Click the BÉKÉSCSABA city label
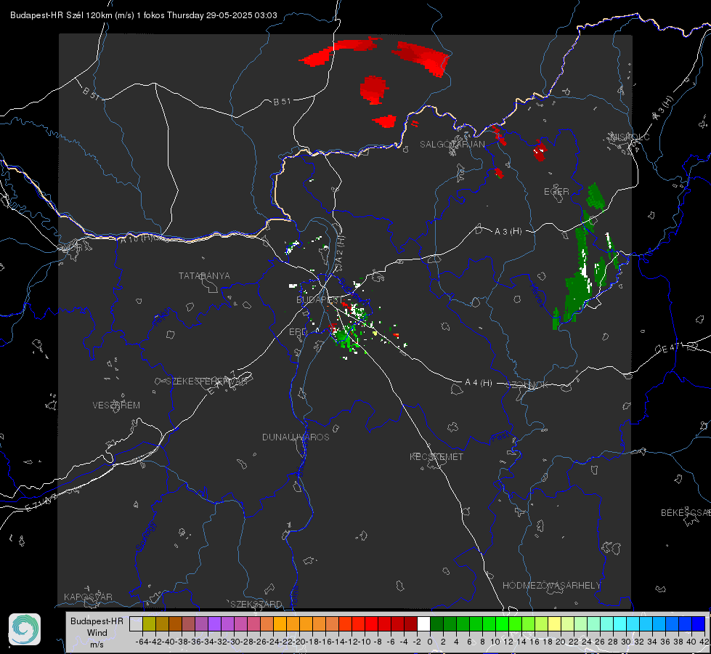This screenshot has height=654, width=711. point(686,512)
